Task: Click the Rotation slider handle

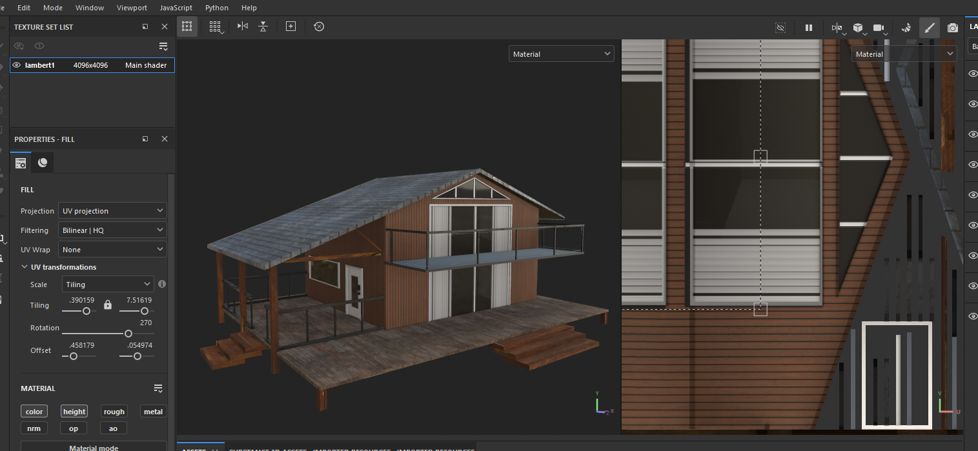Action: point(128,334)
